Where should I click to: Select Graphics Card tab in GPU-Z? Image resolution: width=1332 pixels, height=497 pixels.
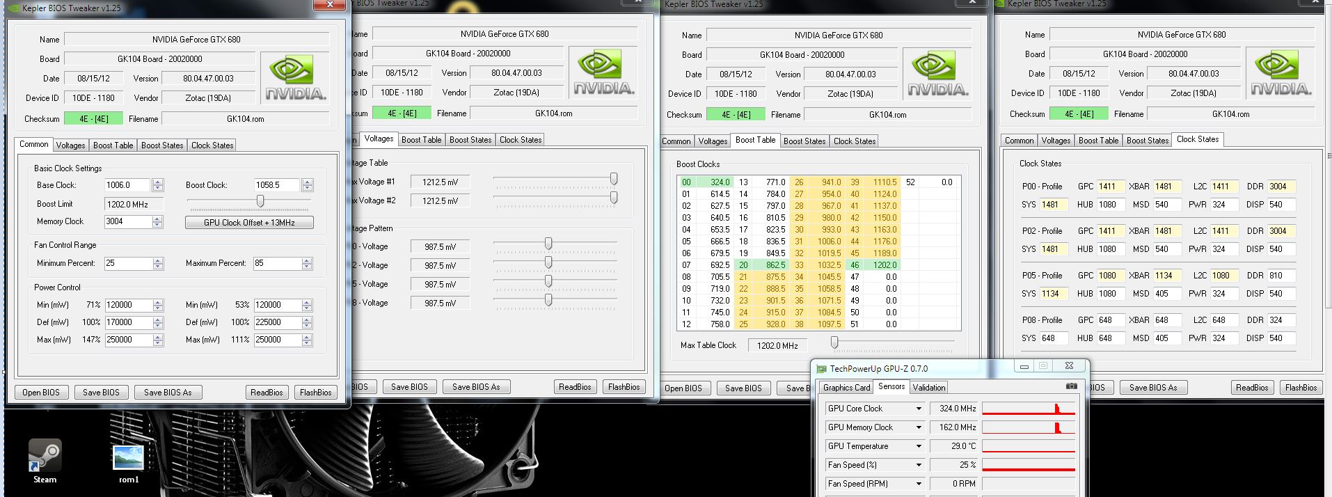(x=846, y=388)
